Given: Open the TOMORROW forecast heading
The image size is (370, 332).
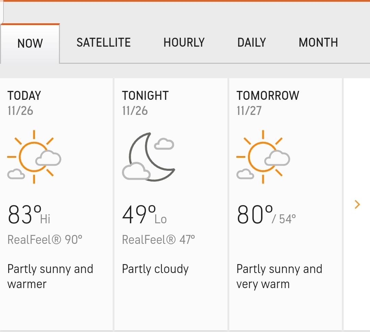Looking at the screenshot, I should coord(268,96).
